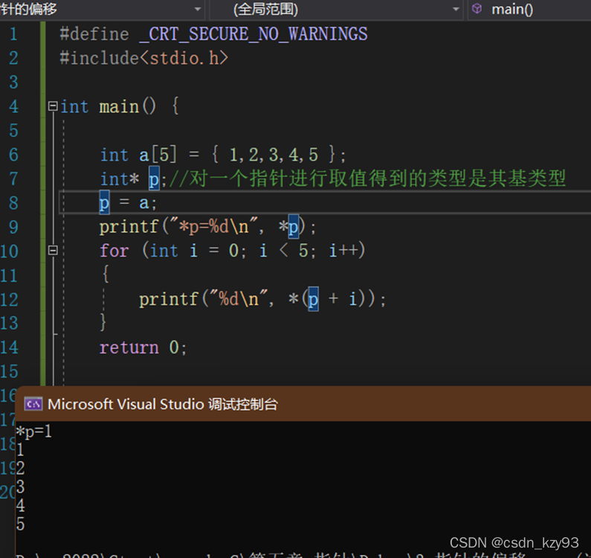Click the console output line showing 3
Screen dimensions: 591x558
pos(21,487)
